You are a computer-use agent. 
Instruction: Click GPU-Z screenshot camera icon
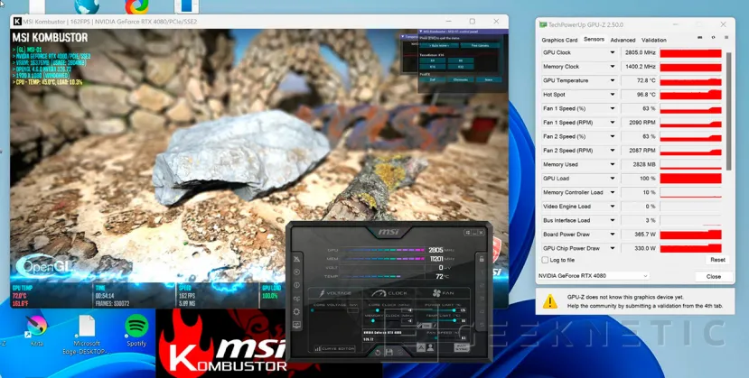click(700, 38)
